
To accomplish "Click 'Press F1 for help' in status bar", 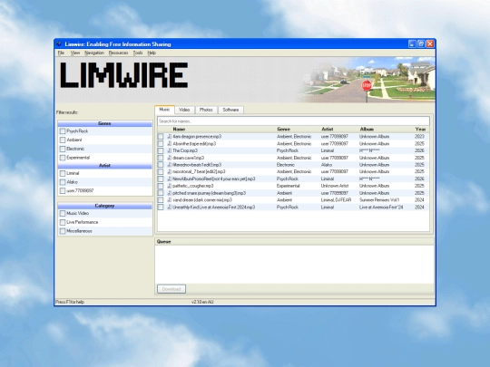I will click(70, 302).
